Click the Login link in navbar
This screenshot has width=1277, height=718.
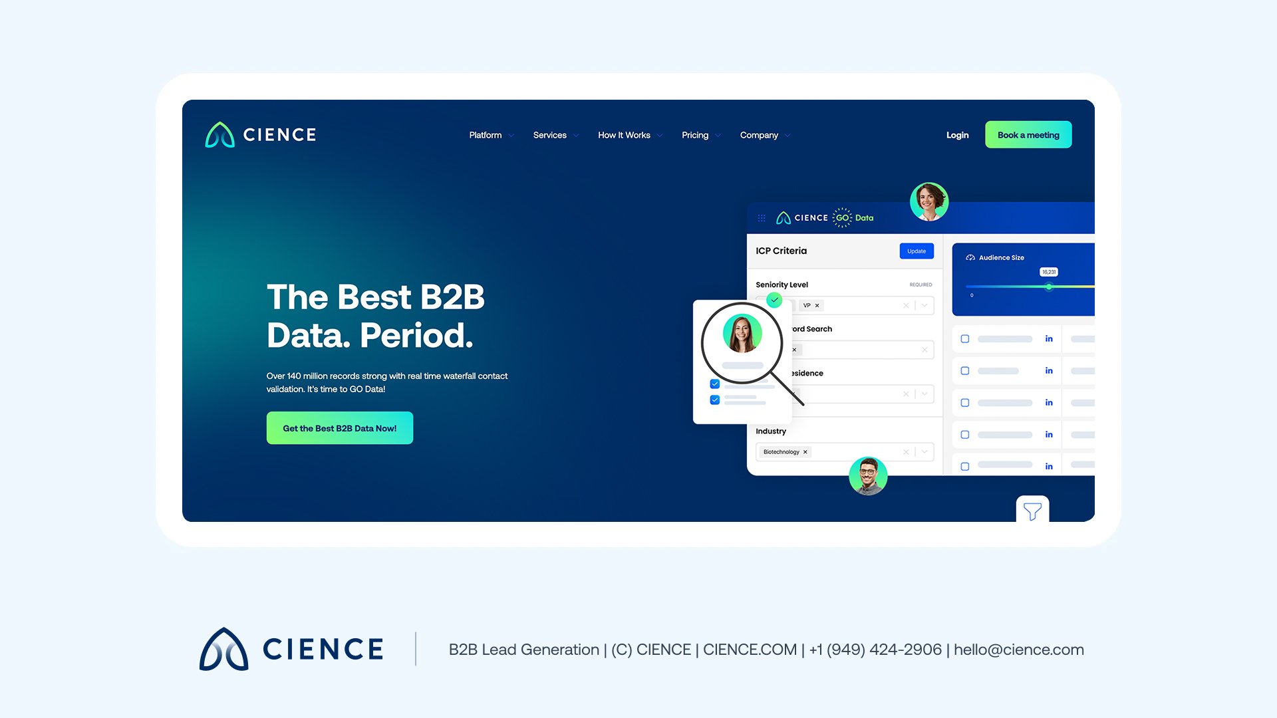[x=957, y=134]
